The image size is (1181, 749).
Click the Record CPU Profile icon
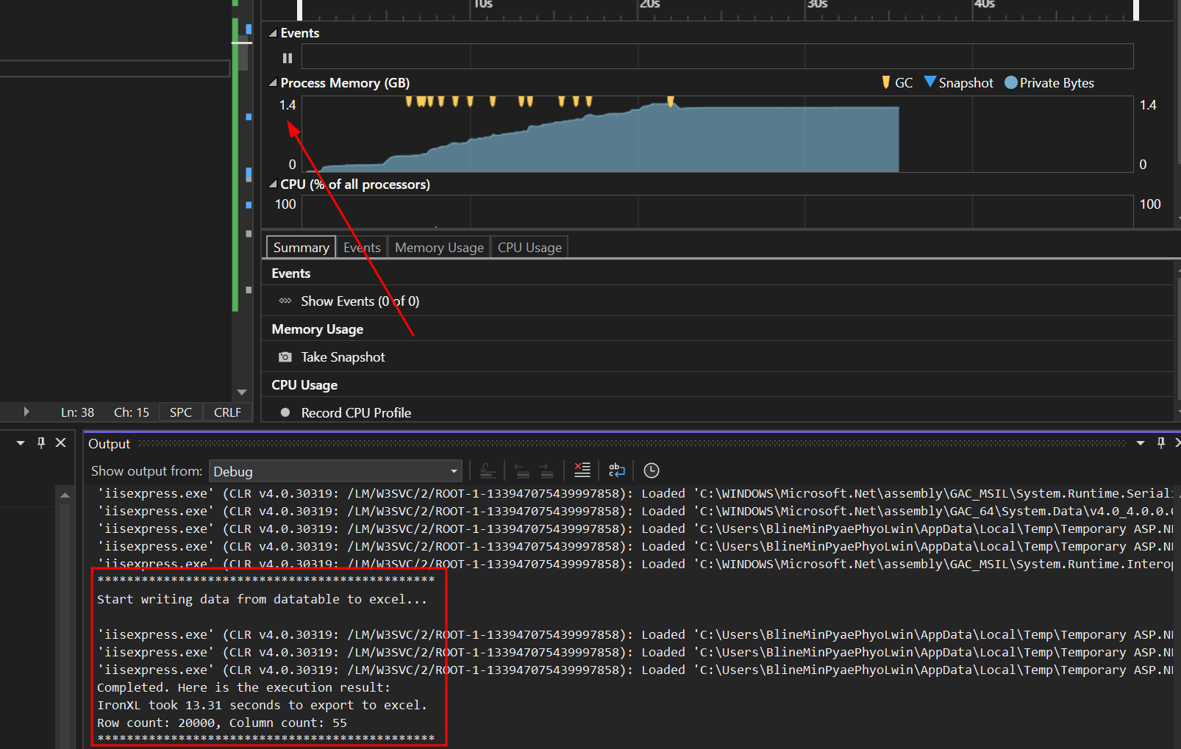tap(285, 412)
